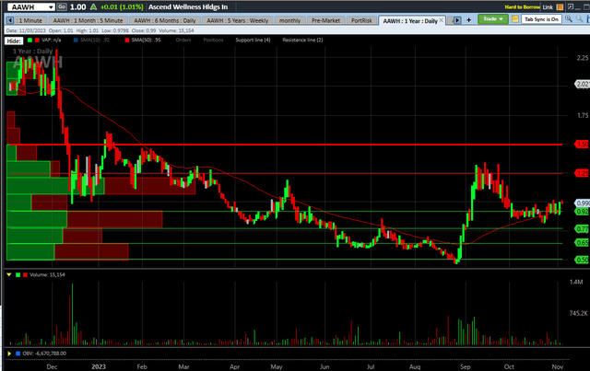Click the 1.25 resistance price tag

tap(582, 173)
